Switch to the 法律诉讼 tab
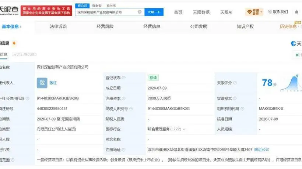 tap(58, 26)
